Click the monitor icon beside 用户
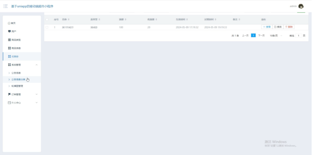 pyautogui.click(x=9, y=32)
